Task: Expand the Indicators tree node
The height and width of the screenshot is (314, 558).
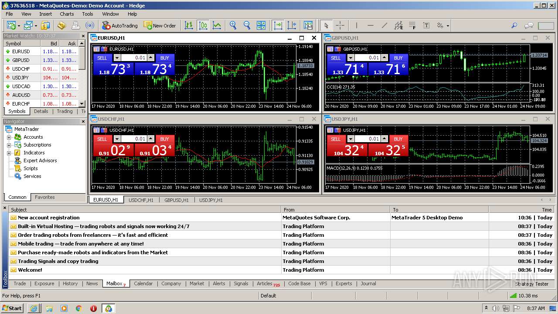Action: click(9, 153)
